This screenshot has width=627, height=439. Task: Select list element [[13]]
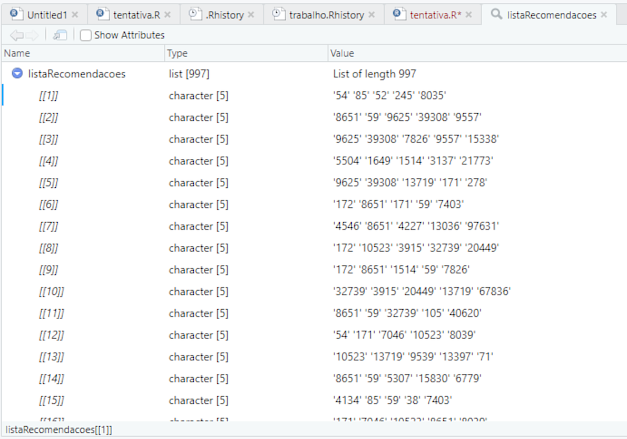[314, 356]
